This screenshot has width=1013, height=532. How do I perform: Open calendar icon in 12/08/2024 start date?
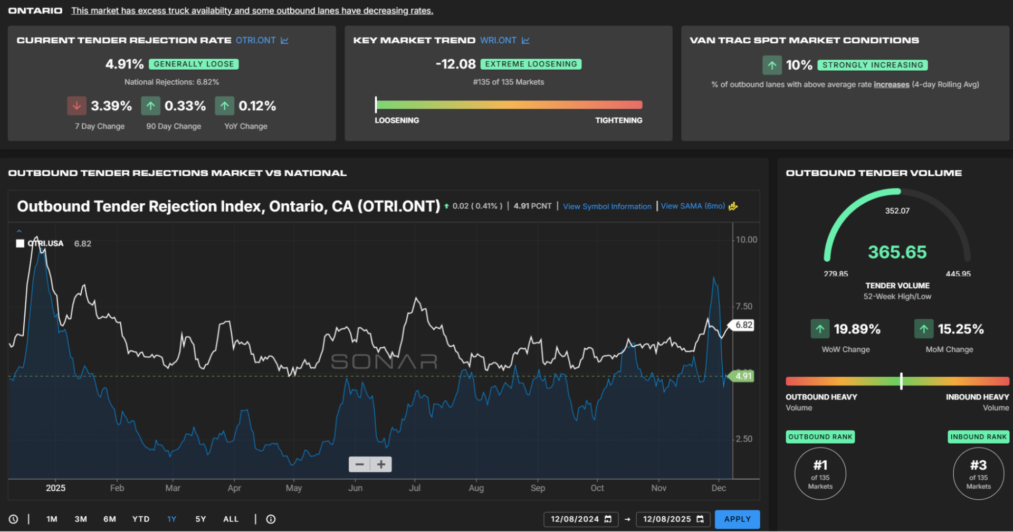click(x=608, y=519)
